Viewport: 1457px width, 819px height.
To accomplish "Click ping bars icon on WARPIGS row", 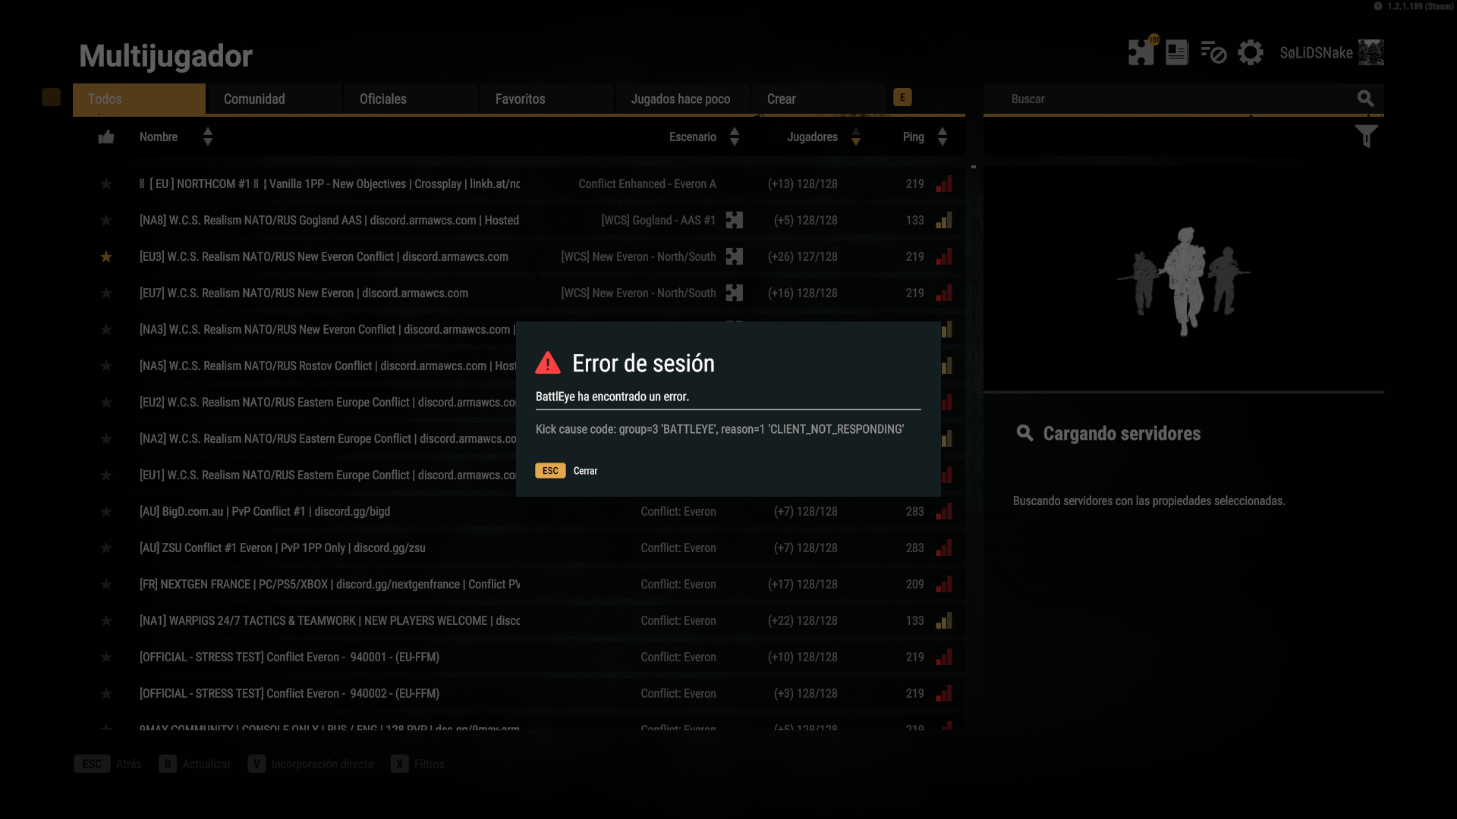I will [944, 621].
